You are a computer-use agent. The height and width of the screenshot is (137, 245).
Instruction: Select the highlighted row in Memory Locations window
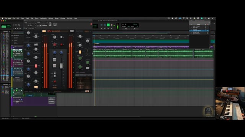point(199,31)
